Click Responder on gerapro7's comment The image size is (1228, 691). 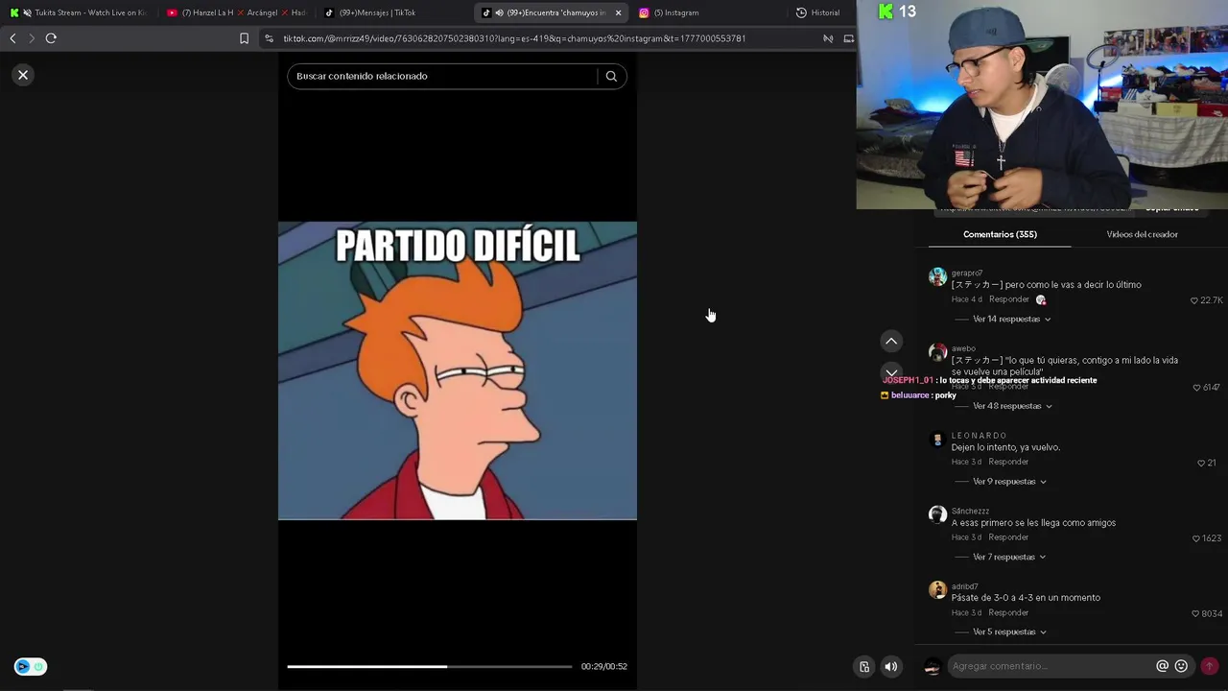click(1008, 299)
